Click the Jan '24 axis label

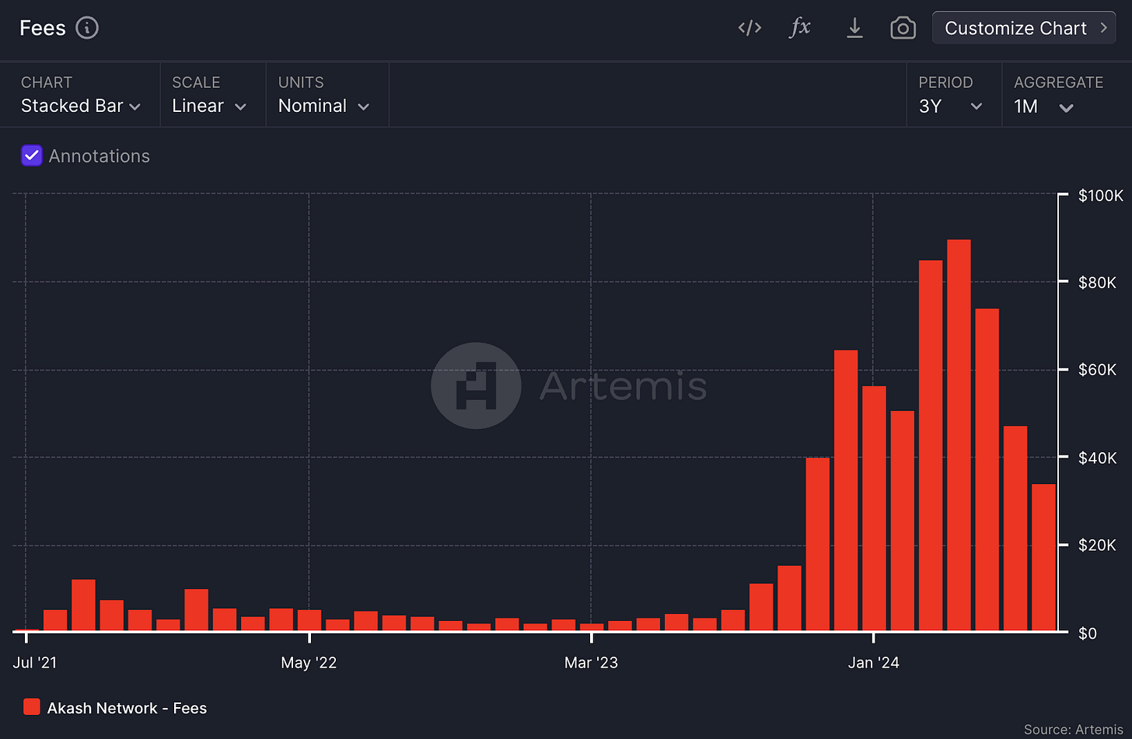874,663
